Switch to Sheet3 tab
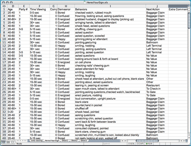The height and width of the screenshot is (146, 191). 84,141
